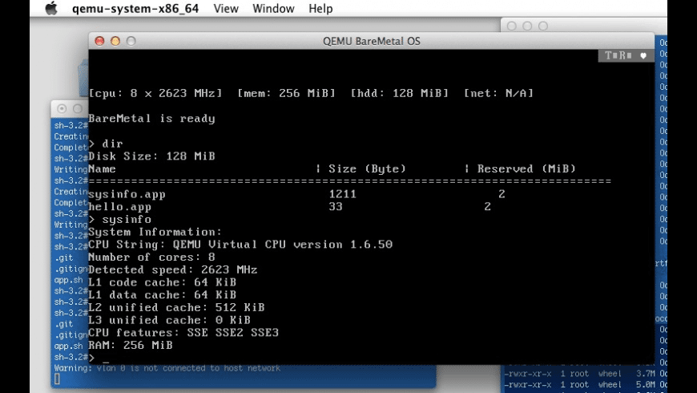This screenshot has height=393, width=697.
Task: Zoom the QEMU BareMetal OS window
Action: click(131, 41)
